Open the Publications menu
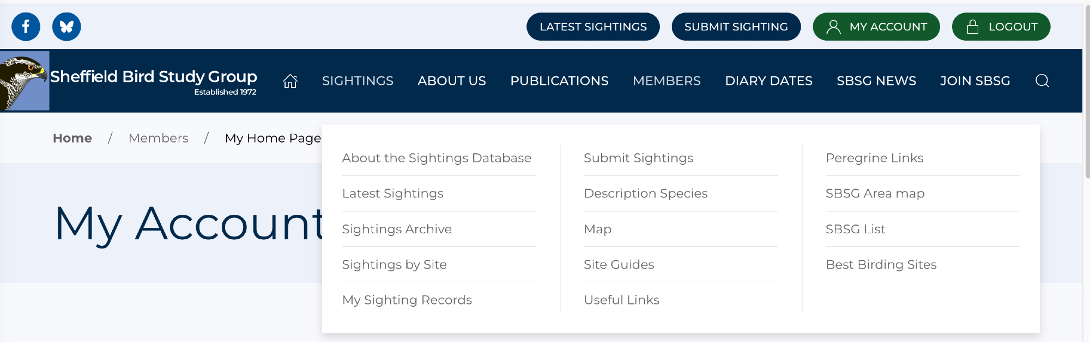The height and width of the screenshot is (342, 1090). point(559,81)
